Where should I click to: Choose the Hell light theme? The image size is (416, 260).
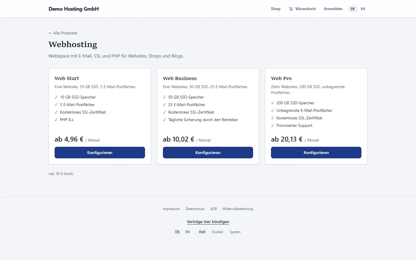tap(202, 232)
